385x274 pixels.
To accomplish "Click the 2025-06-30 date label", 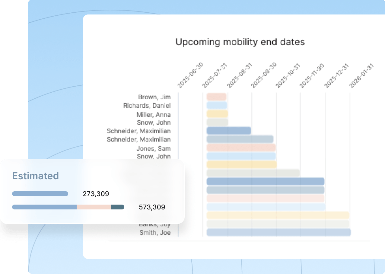I will click(190, 76).
